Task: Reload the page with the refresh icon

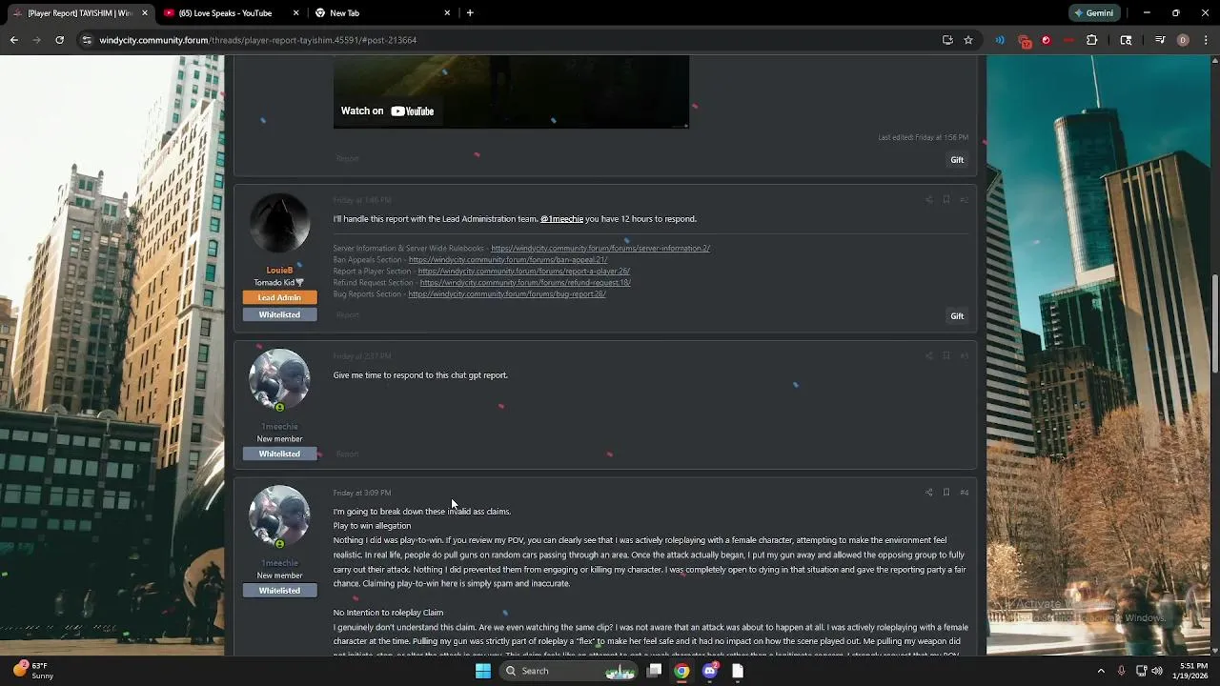Action: point(59,40)
